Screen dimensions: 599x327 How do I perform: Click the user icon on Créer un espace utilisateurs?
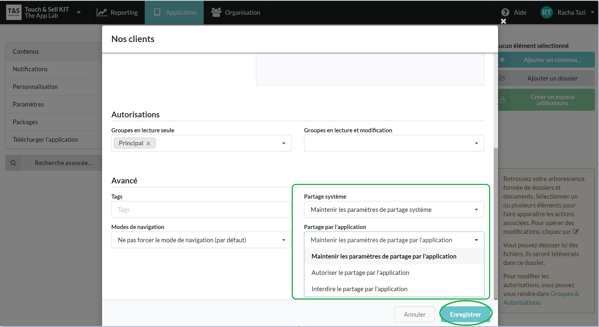502,100
